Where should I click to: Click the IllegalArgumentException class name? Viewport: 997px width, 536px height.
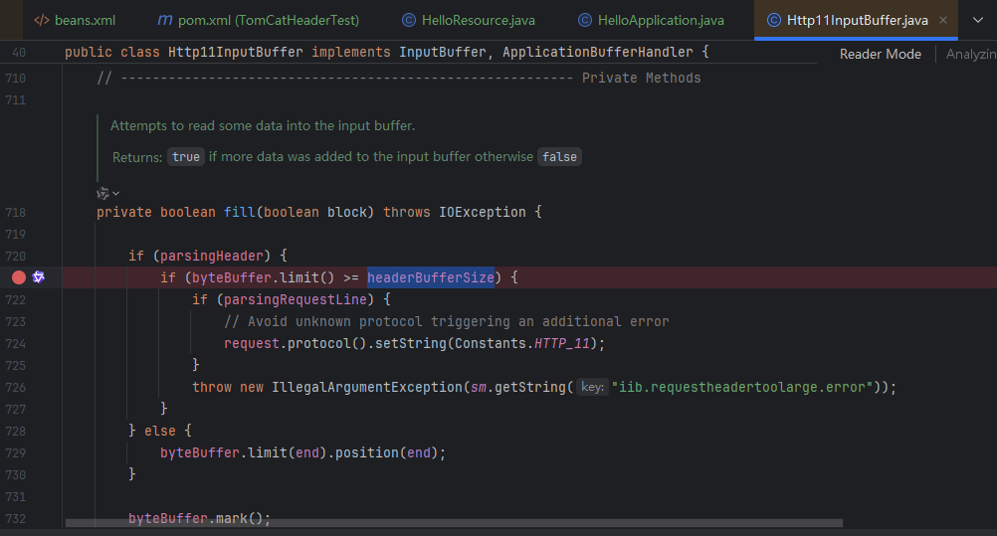(367, 387)
